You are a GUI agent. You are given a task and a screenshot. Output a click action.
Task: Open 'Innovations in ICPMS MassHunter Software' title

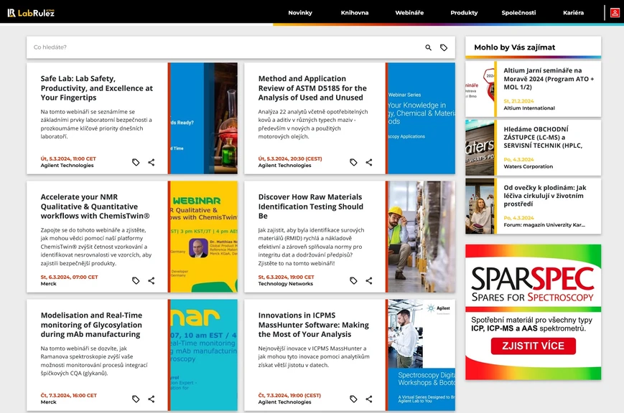(x=314, y=324)
